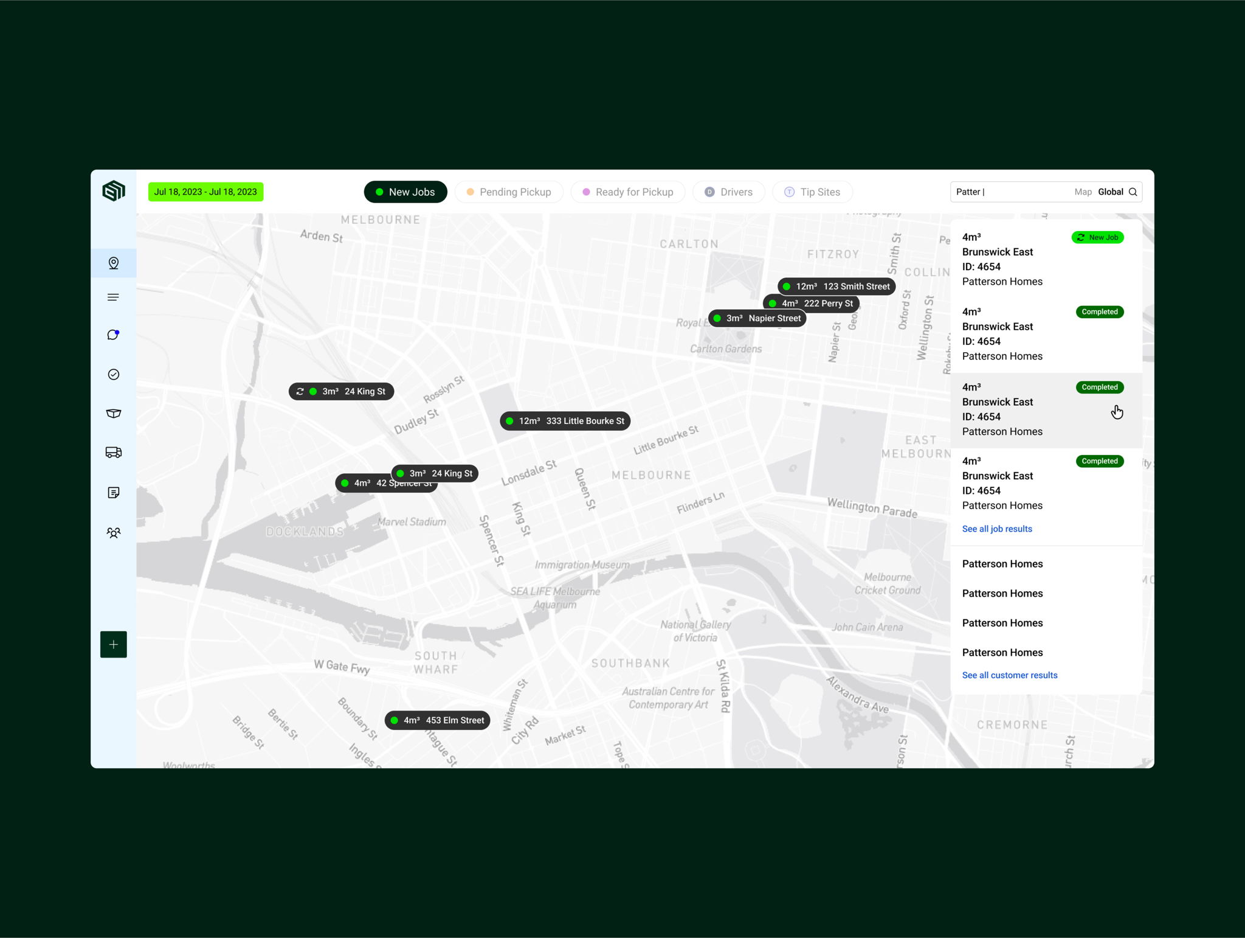Screen dimensions: 1245x938
Task: Open the highlighted Completed Brunswick East result
Action: [1046, 411]
